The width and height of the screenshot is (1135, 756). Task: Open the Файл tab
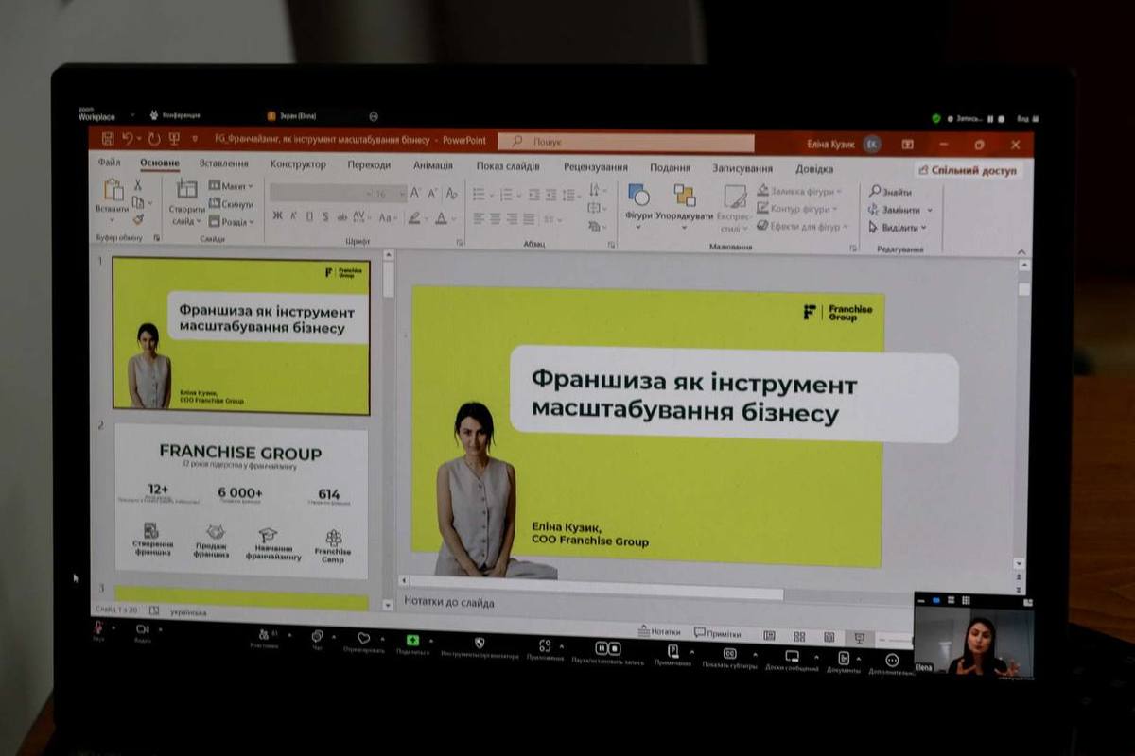tap(109, 163)
